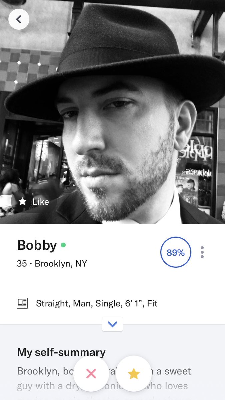Open the My self-summary section heading
The width and height of the screenshot is (225, 400).
point(61,352)
